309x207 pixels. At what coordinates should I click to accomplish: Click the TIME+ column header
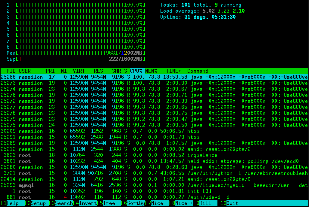[174, 71]
